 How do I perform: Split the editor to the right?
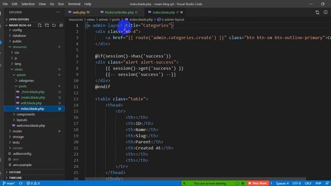(325, 12)
